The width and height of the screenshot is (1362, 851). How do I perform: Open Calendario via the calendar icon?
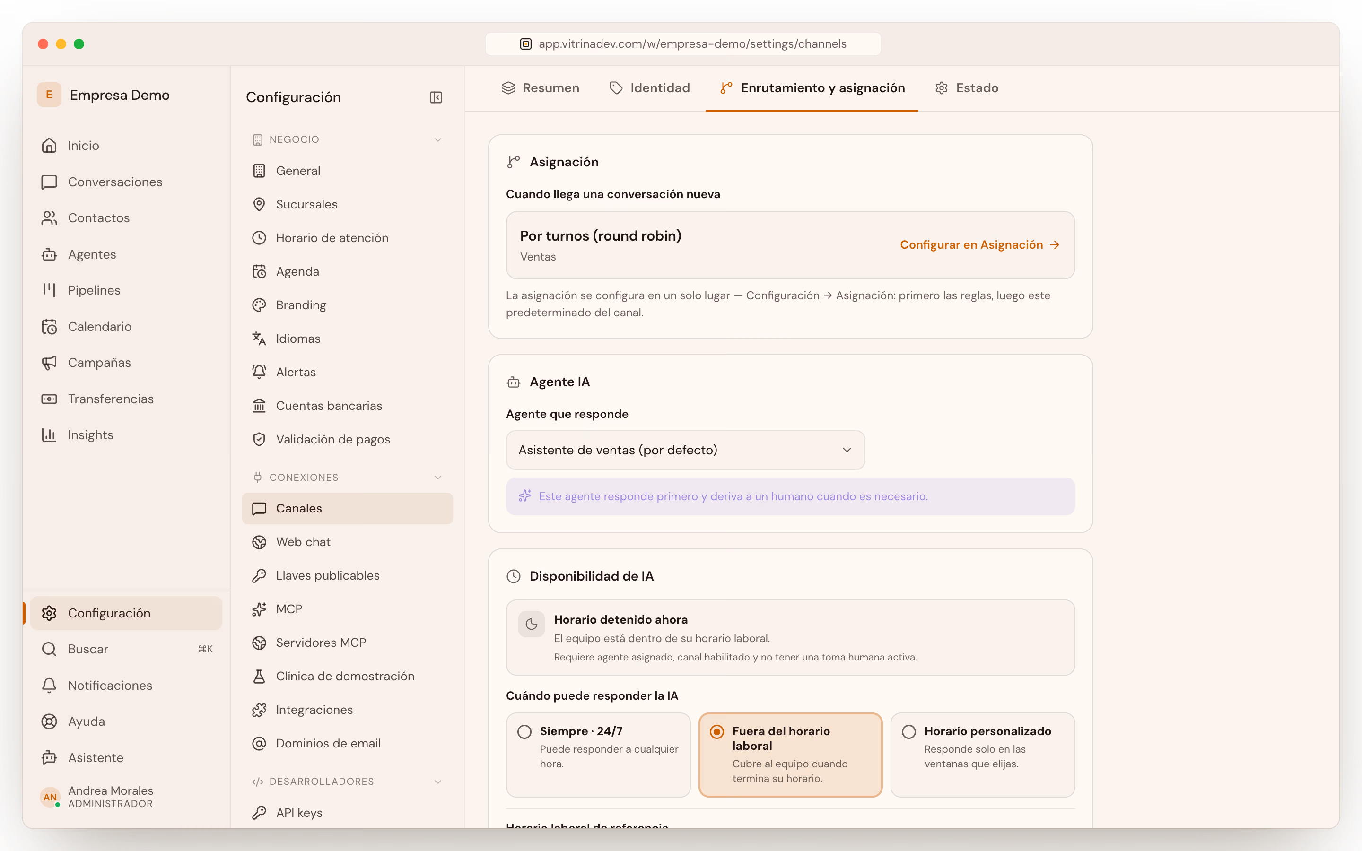pyautogui.click(x=49, y=326)
